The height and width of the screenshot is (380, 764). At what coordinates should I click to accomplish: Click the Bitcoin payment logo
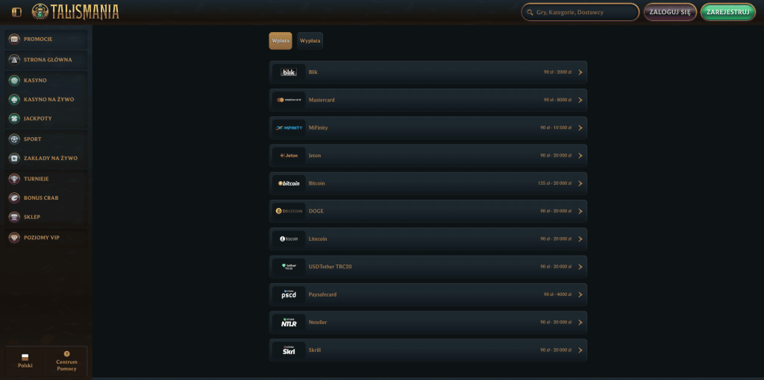point(289,183)
